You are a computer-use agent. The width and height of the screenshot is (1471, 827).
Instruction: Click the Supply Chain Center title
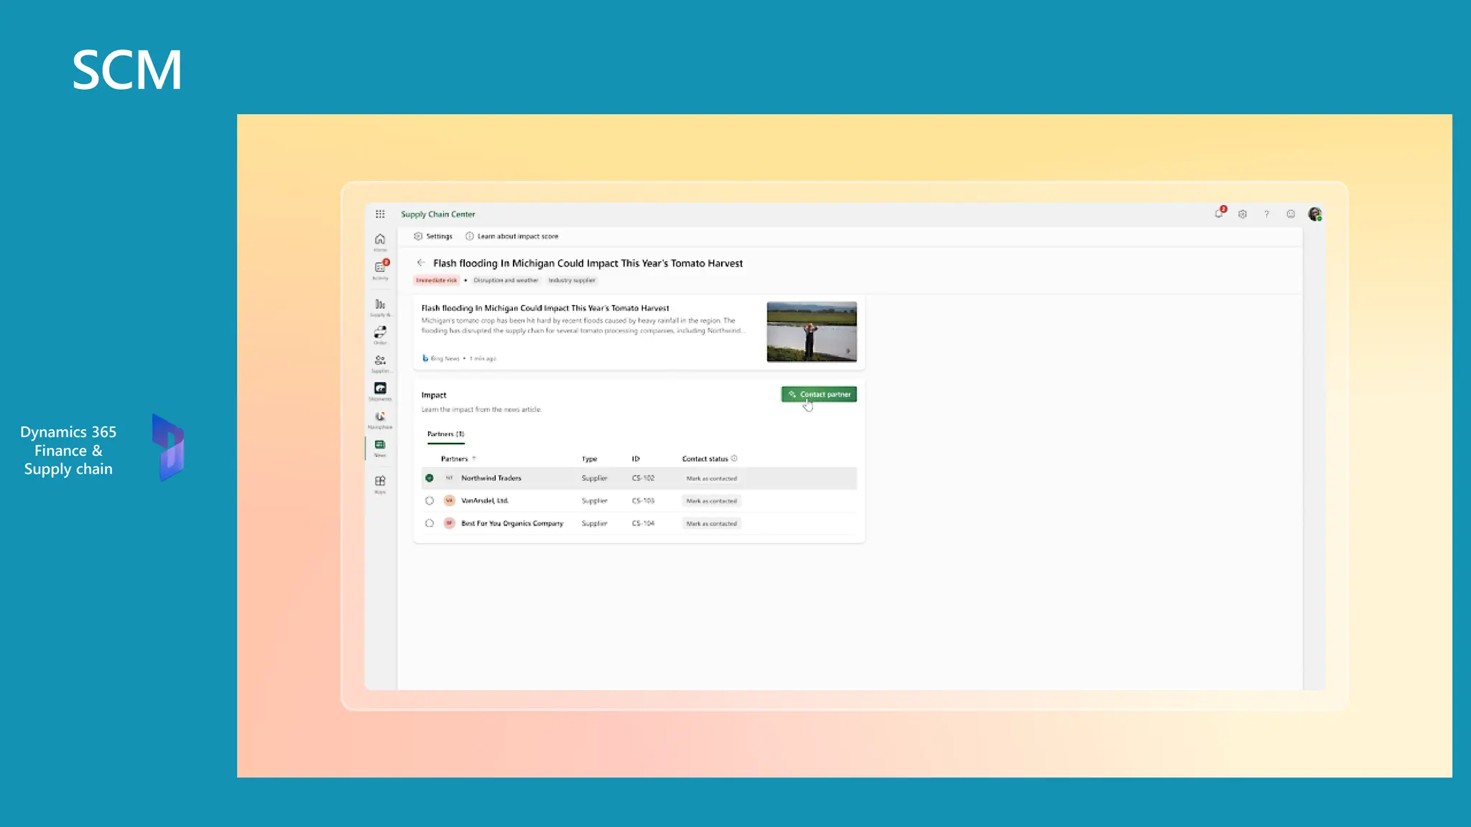coord(438,214)
